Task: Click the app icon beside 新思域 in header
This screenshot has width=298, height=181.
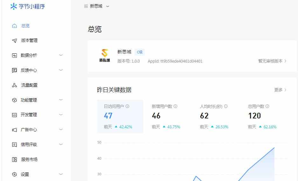Action: coord(86,6)
